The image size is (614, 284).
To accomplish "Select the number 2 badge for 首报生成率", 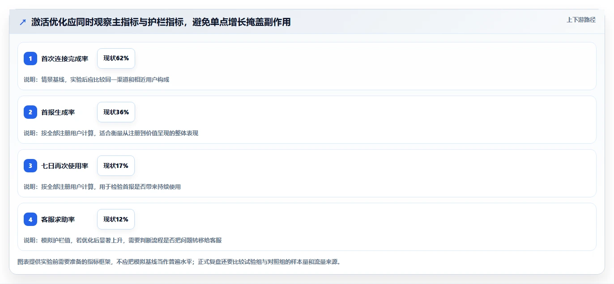I will [x=30, y=112].
